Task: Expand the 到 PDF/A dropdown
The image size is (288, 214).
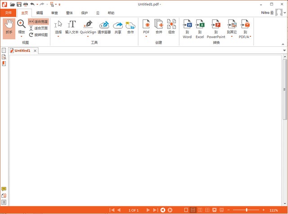Action: (x=250, y=36)
